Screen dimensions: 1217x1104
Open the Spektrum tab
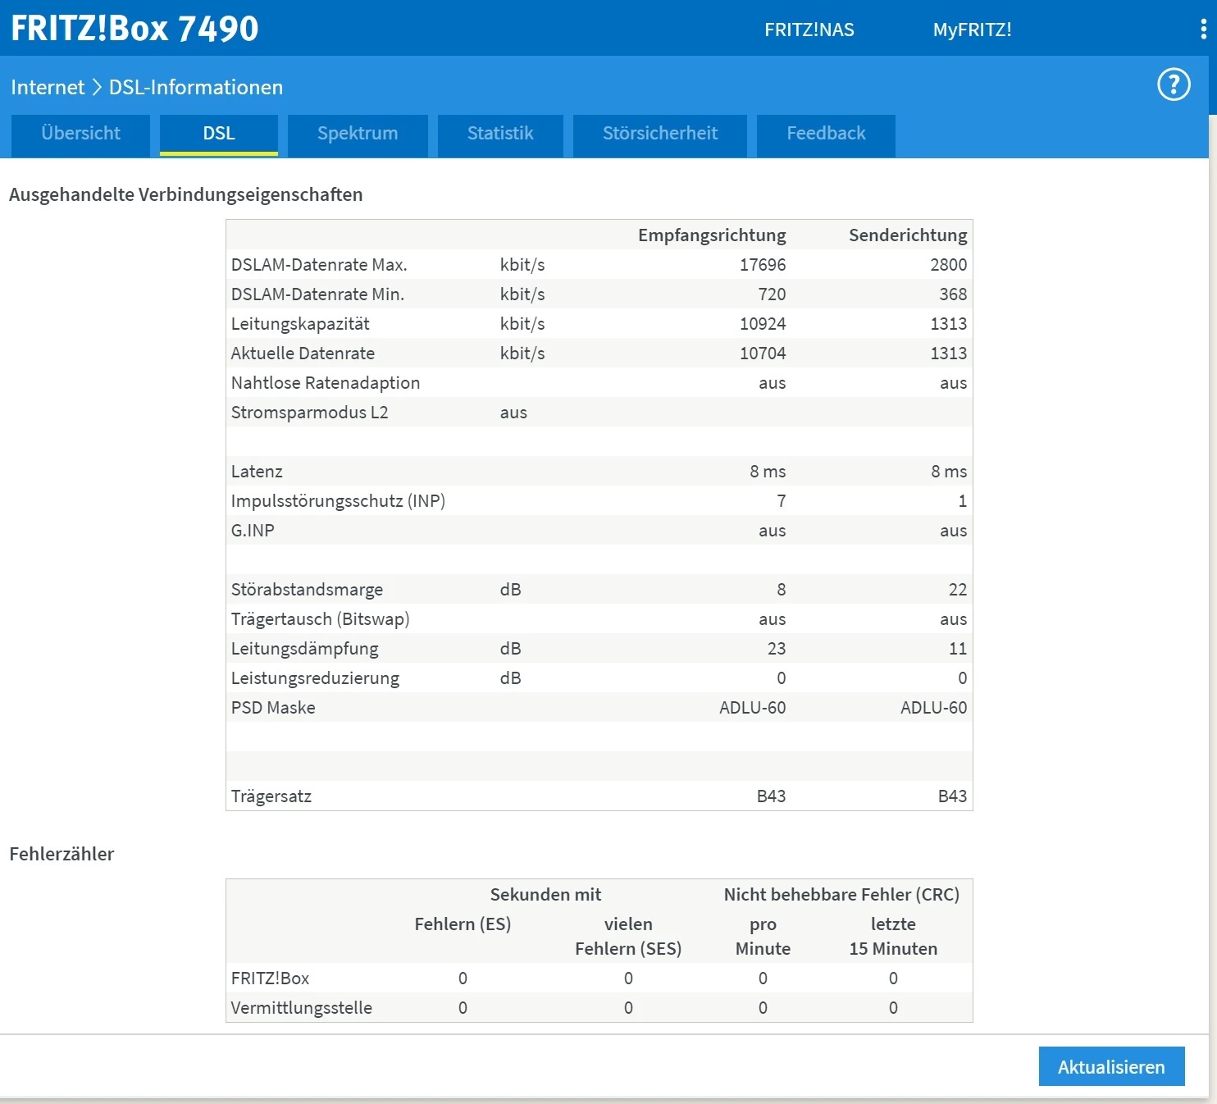coord(358,134)
